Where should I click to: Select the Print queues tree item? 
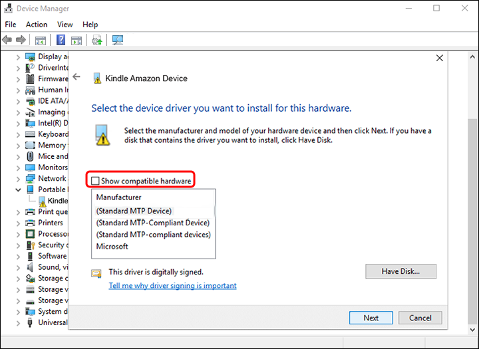coord(53,212)
